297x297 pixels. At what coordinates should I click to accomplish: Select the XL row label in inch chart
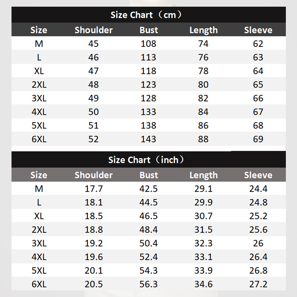(x=39, y=216)
